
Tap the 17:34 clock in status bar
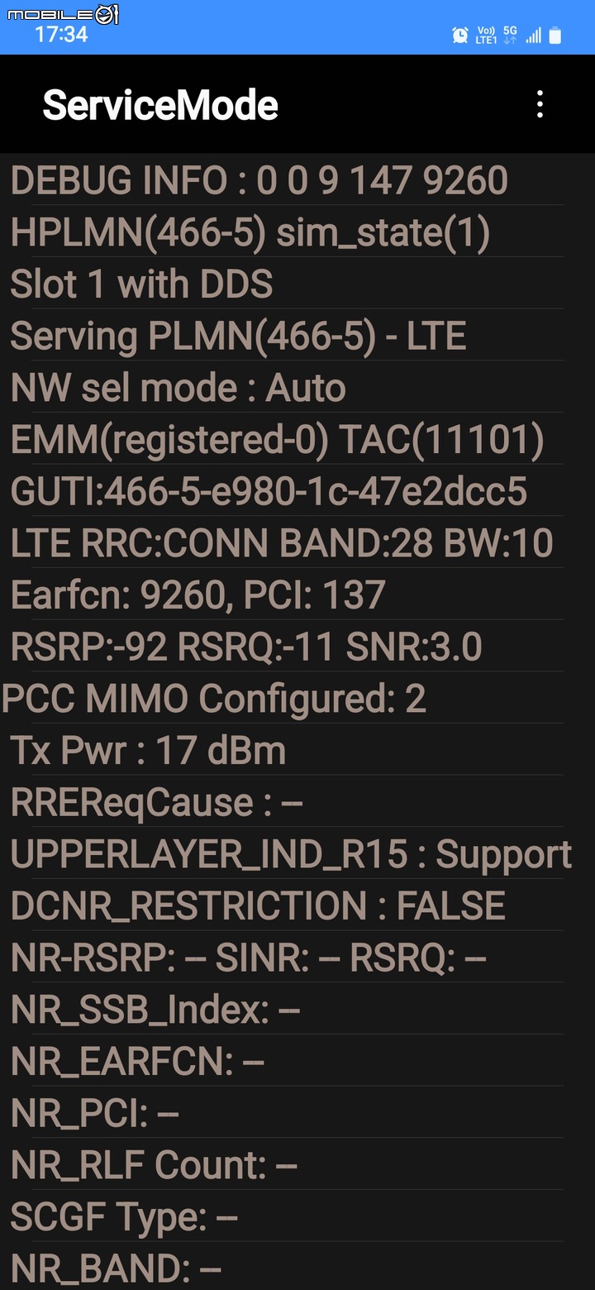pyautogui.click(x=61, y=35)
